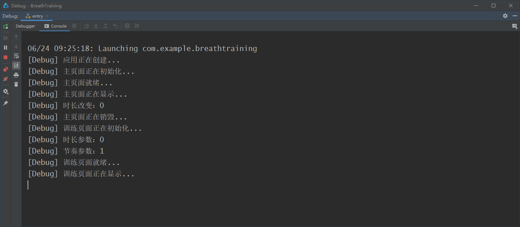
Task: Toggle Soft-Wrap in the console
Action: (16, 56)
